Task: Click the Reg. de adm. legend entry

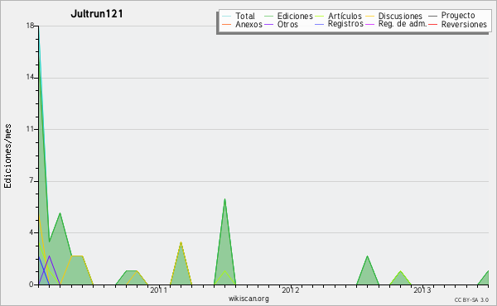Action: click(x=403, y=24)
